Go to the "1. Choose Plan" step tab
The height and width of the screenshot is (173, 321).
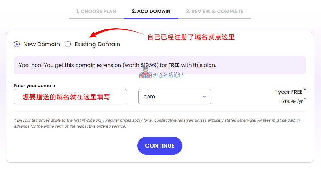[96, 12]
